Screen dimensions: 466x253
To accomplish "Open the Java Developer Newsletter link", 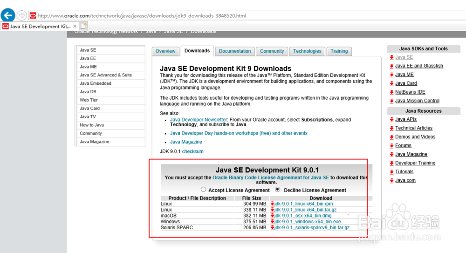I will pos(199,120).
